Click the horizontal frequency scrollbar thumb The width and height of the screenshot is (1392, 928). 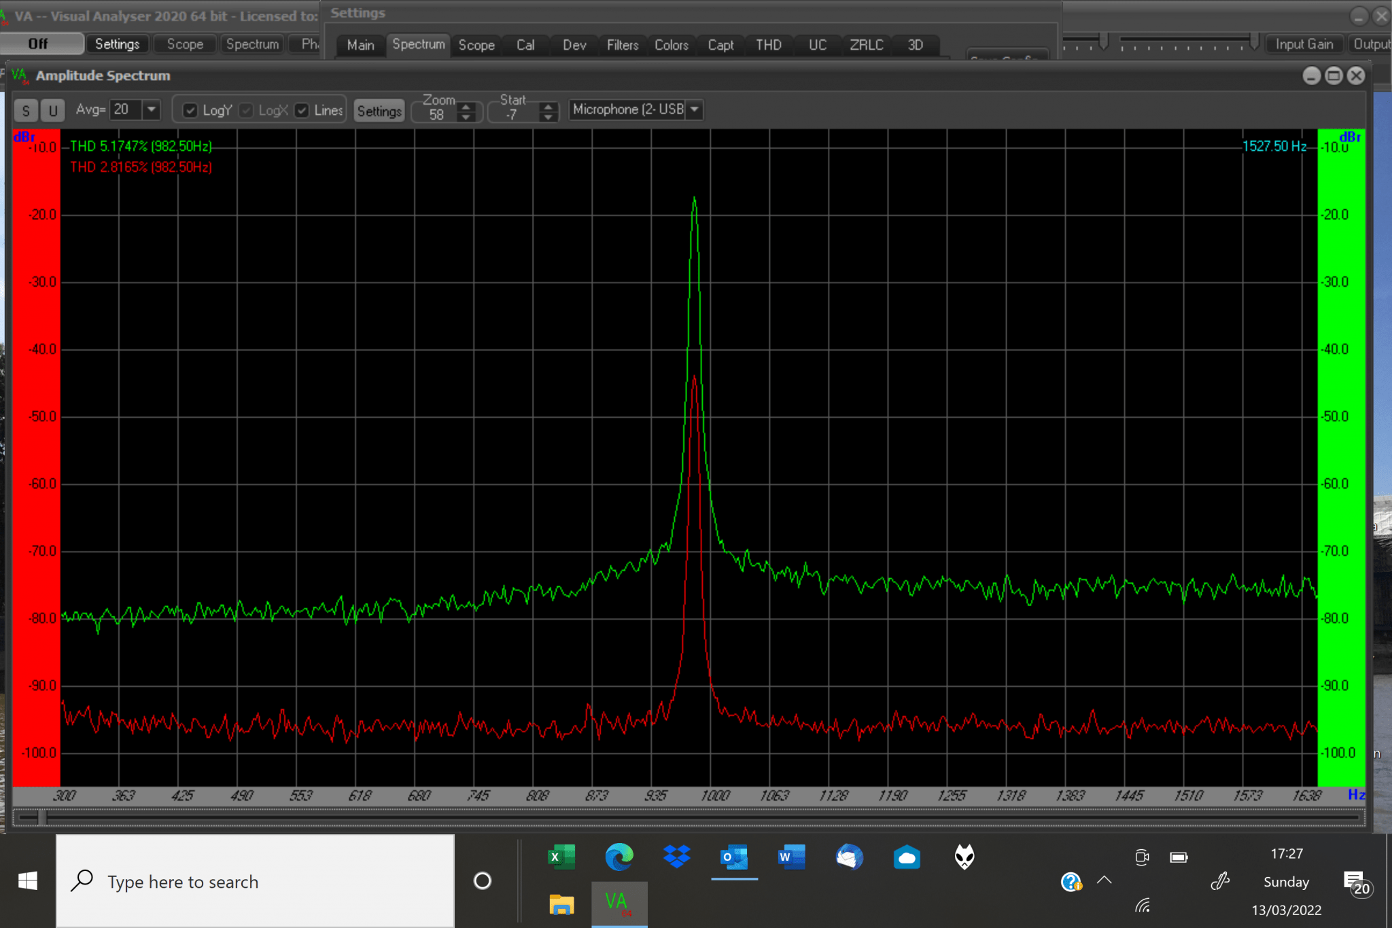click(x=41, y=818)
